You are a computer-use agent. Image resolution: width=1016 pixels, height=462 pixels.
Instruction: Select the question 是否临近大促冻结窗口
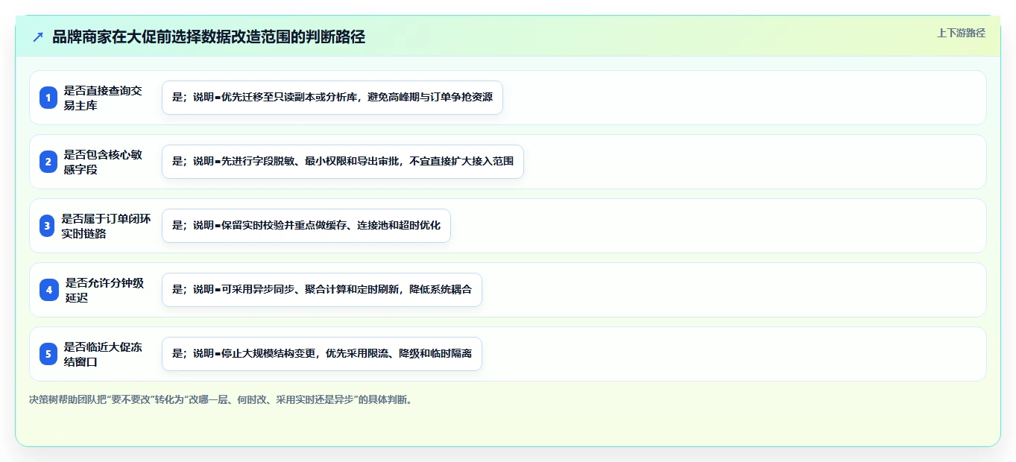[103, 354]
